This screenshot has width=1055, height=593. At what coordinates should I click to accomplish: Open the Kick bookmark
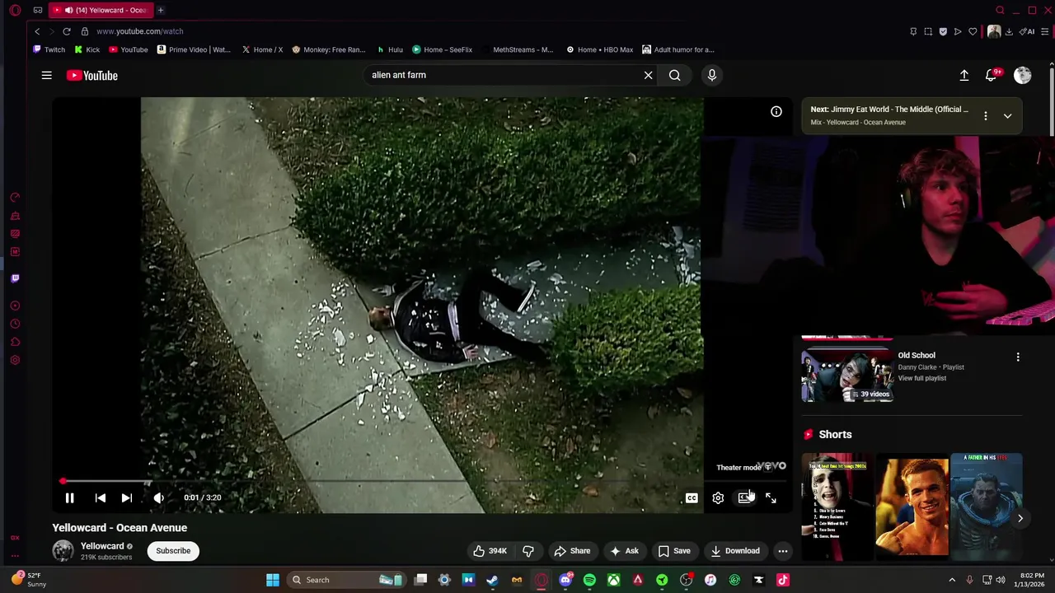coord(87,49)
